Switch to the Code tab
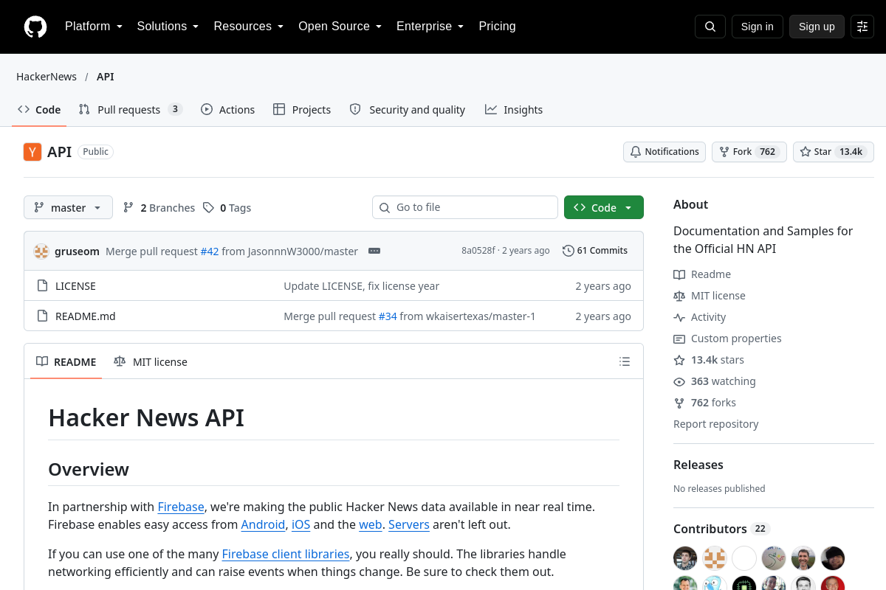886x590 pixels. pos(39,110)
